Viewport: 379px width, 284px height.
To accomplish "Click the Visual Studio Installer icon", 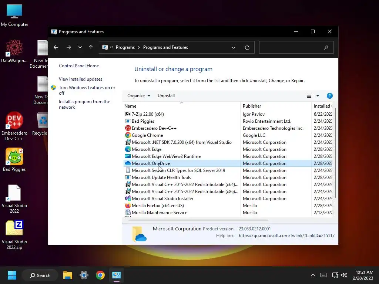I will pos(128,198).
